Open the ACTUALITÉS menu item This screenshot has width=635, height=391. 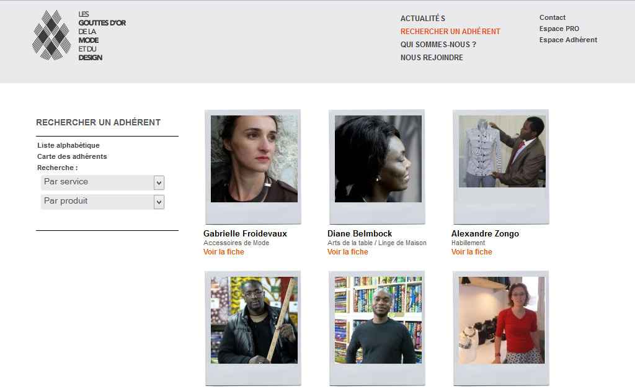click(x=422, y=18)
